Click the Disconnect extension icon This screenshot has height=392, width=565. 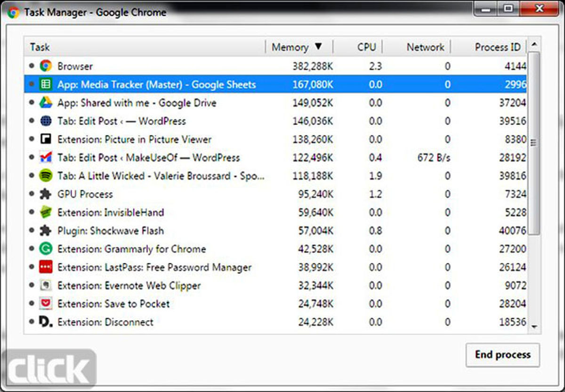coord(46,322)
